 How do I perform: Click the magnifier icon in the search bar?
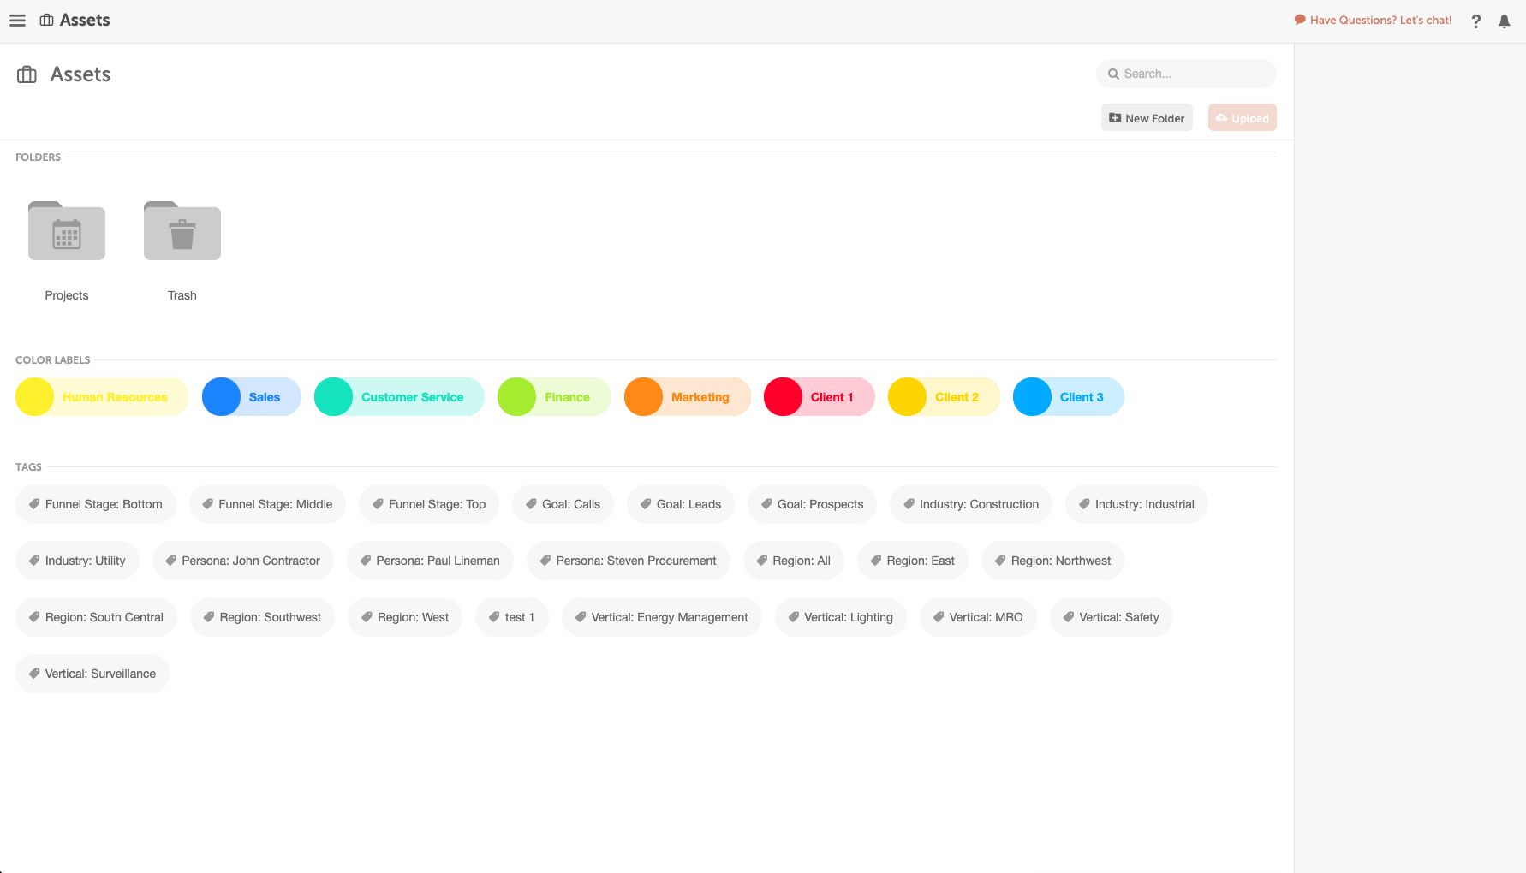coord(1112,74)
